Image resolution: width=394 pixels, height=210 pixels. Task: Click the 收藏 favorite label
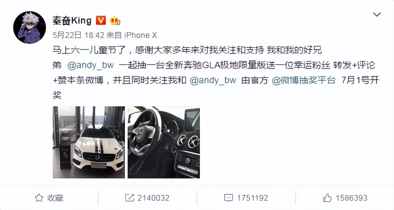point(55,198)
